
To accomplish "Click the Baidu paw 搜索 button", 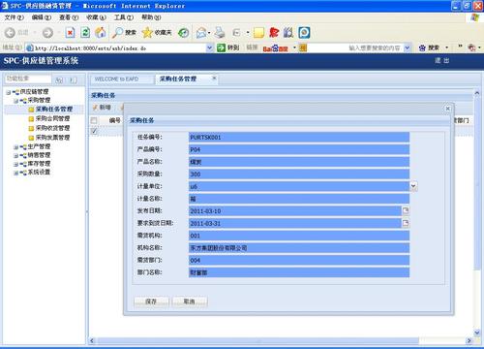I will pyautogui.click(x=429, y=48).
